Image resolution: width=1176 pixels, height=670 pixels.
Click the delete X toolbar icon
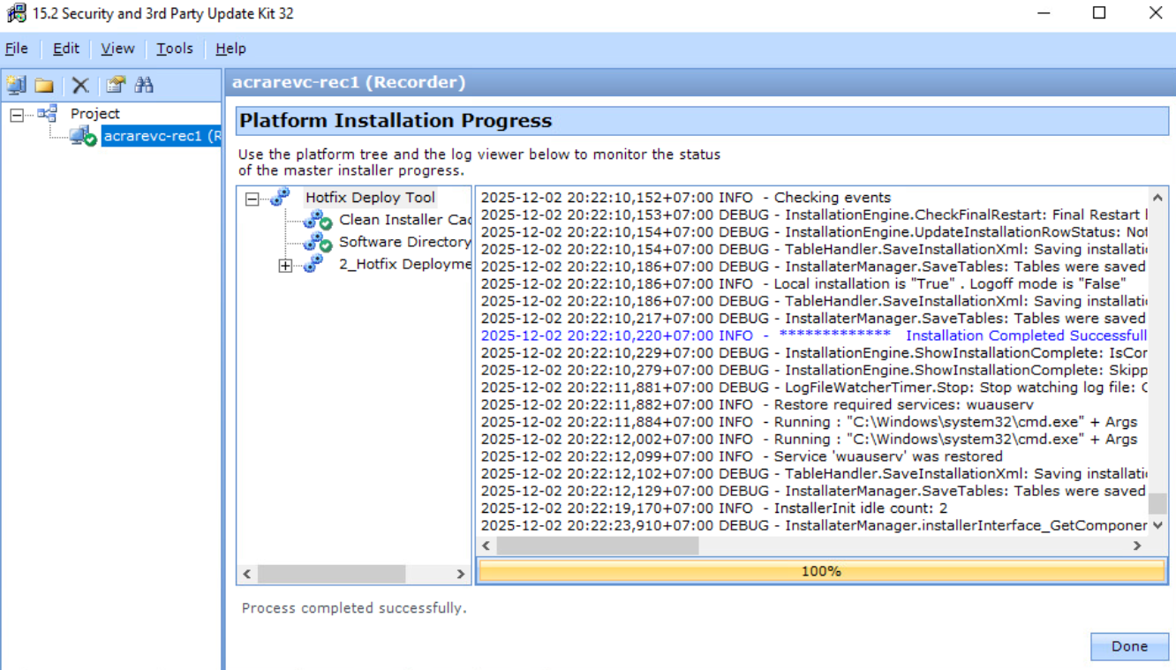pos(80,85)
